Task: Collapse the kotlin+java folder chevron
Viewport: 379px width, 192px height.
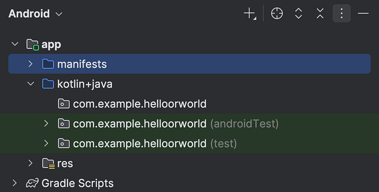Action: (30, 84)
